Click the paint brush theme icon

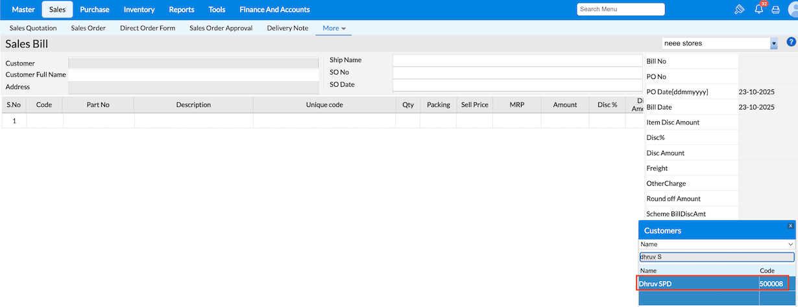[x=739, y=10]
